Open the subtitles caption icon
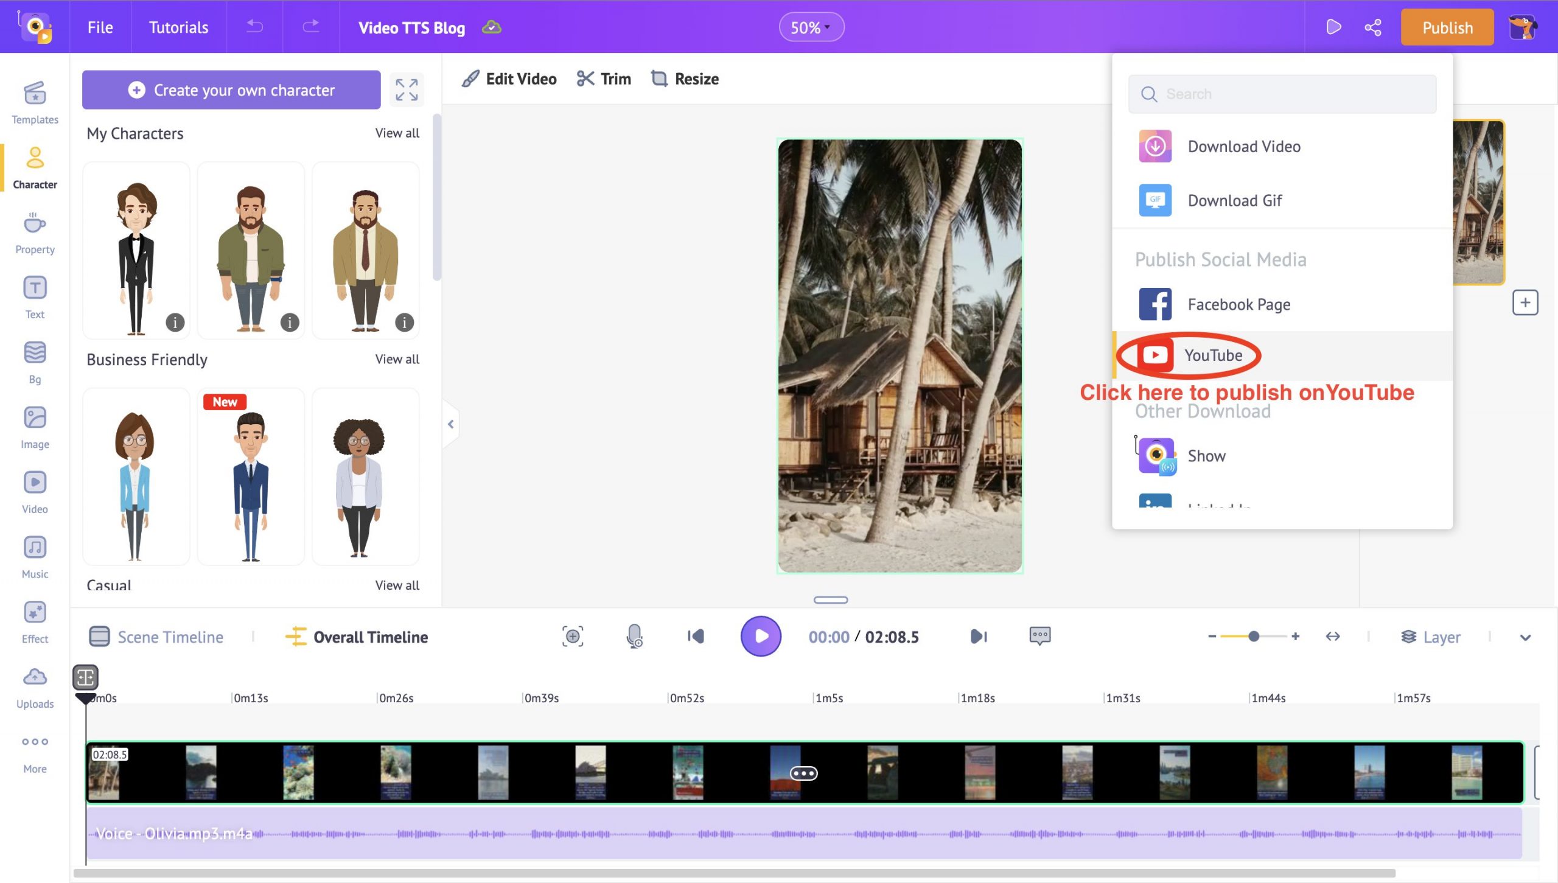 [x=1040, y=637]
